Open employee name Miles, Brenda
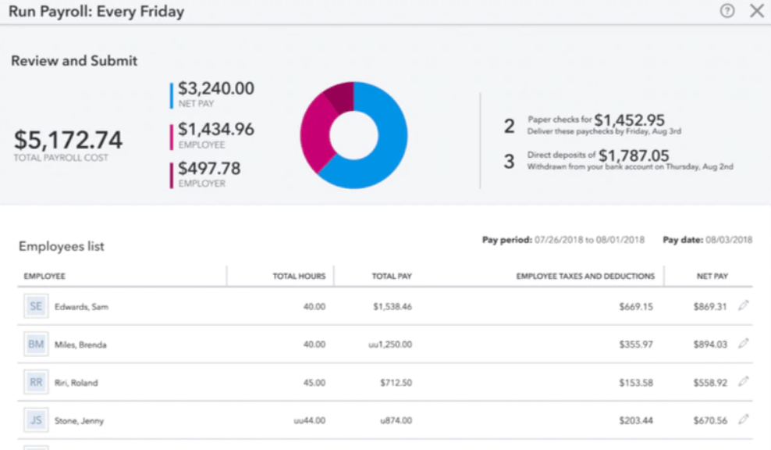Image resolution: width=771 pixels, height=450 pixels. click(80, 345)
